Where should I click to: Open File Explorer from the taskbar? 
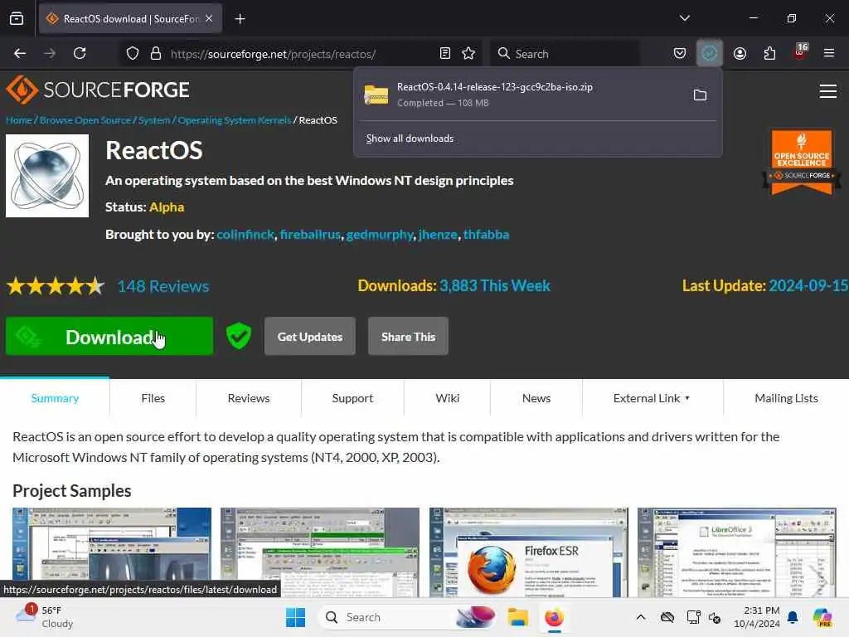[517, 617]
